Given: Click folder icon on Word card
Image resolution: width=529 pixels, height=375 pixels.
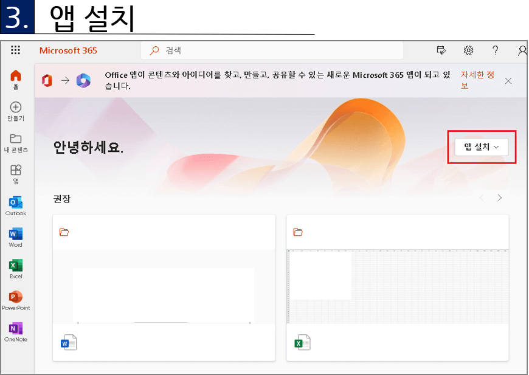Looking at the screenshot, I should pyautogui.click(x=64, y=232).
